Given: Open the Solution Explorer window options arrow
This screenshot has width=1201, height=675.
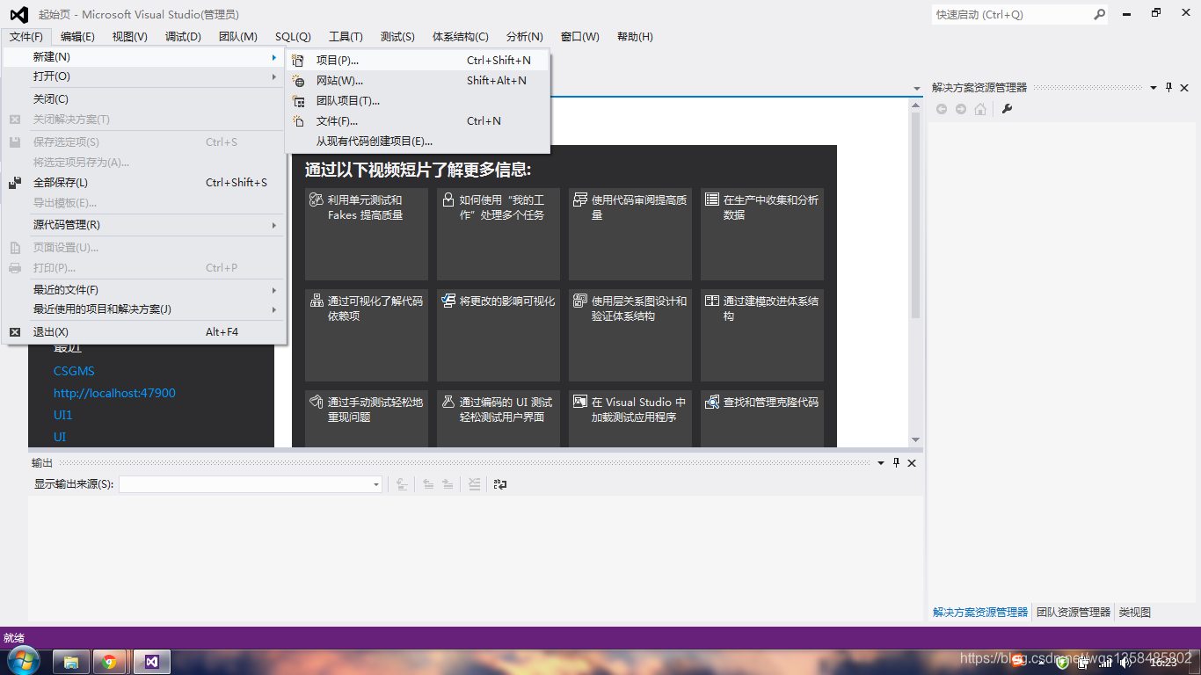Looking at the screenshot, I should point(1154,87).
